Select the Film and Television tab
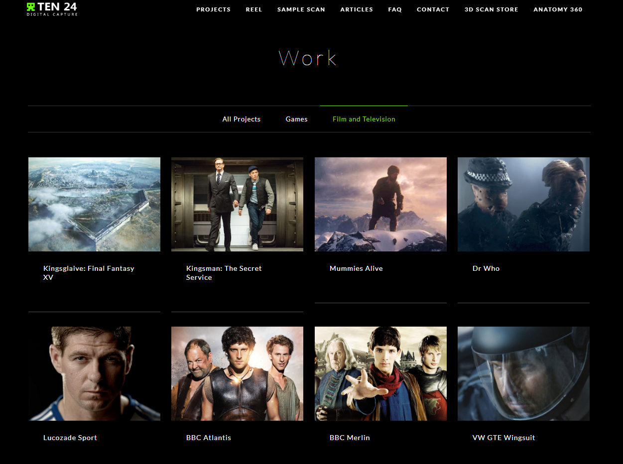Viewport: 623px width, 464px height. [364, 119]
